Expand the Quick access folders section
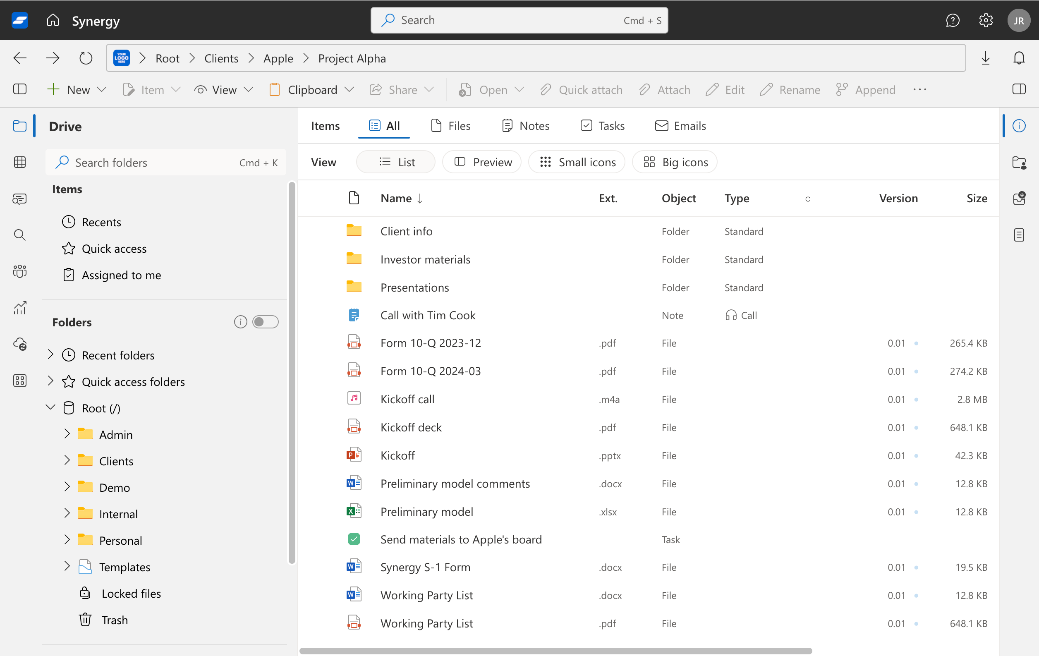 click(x=50, y=381)
